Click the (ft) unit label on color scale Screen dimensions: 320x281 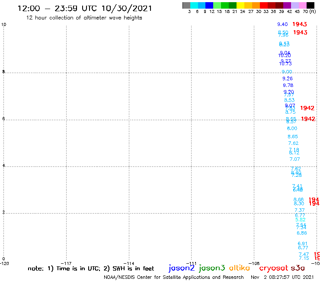click(x=313, y=11)
